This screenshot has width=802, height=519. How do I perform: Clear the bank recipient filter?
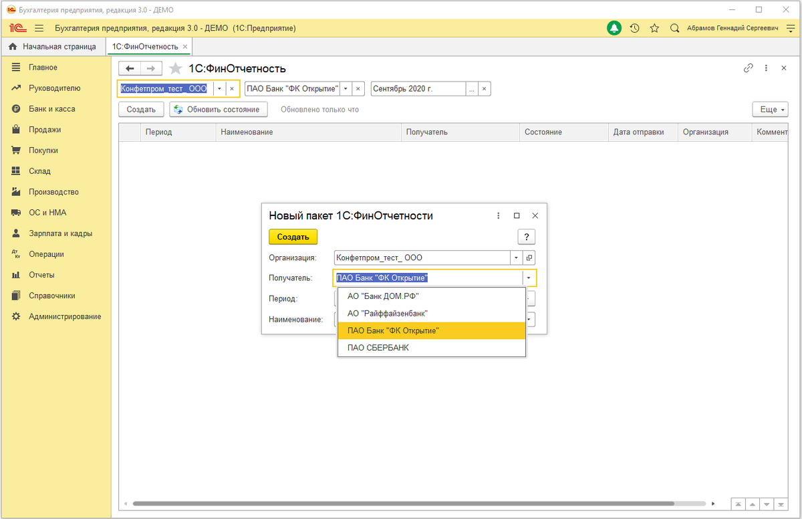[358, 88]
